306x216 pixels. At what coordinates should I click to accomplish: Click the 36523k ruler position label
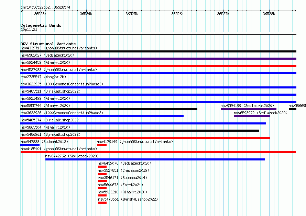(40, 14)
